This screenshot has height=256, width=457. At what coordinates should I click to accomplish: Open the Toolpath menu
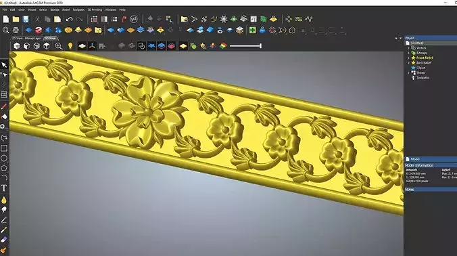click(x=78, y=9)
